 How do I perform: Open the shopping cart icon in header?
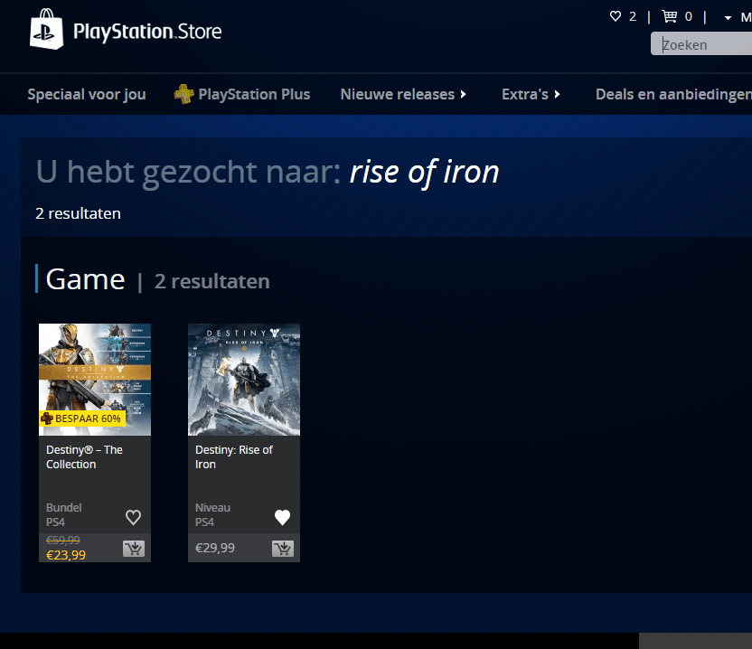tap(670, 16)
